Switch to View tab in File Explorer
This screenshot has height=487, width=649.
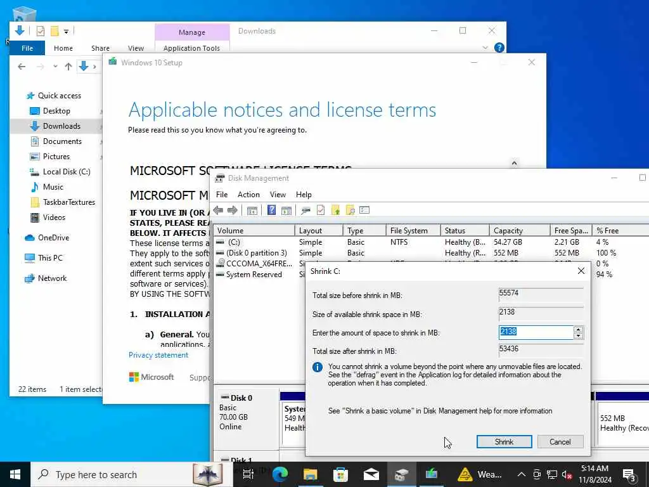coord(136,48)
